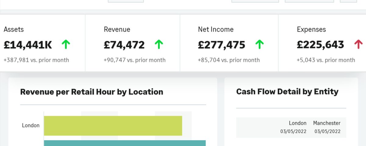The image size is (366, 146).
Task: Select the £225,643 Expenses figure
Action: pos(320,45)
